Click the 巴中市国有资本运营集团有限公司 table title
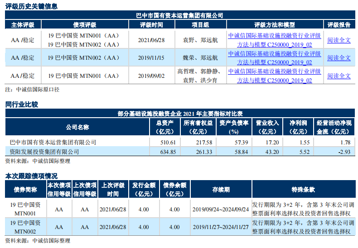 (x=179, y=15)
